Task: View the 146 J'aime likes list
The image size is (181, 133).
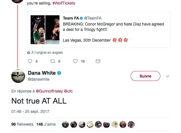Action: pyautogui.click(x=46, y=124)
